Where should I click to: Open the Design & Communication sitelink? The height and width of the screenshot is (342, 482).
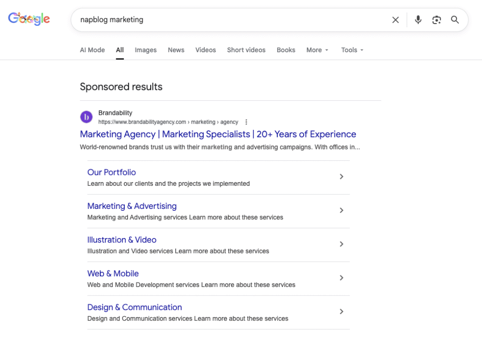[x=135, y=307]
